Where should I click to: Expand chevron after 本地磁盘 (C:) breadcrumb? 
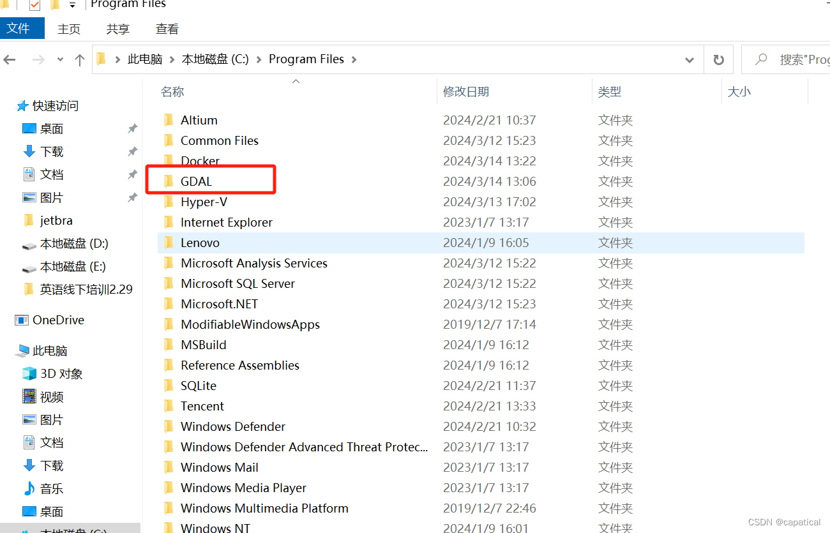[x=259, y=59]
